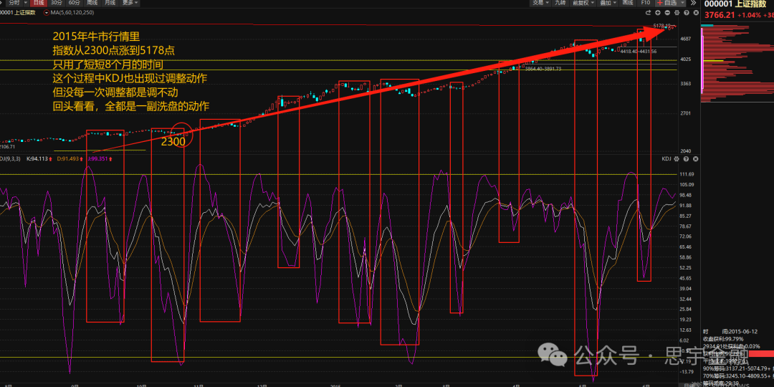The height and width of the screenshot is (387, 774).
Task: Open F10 company info
Action: (646, 3)
